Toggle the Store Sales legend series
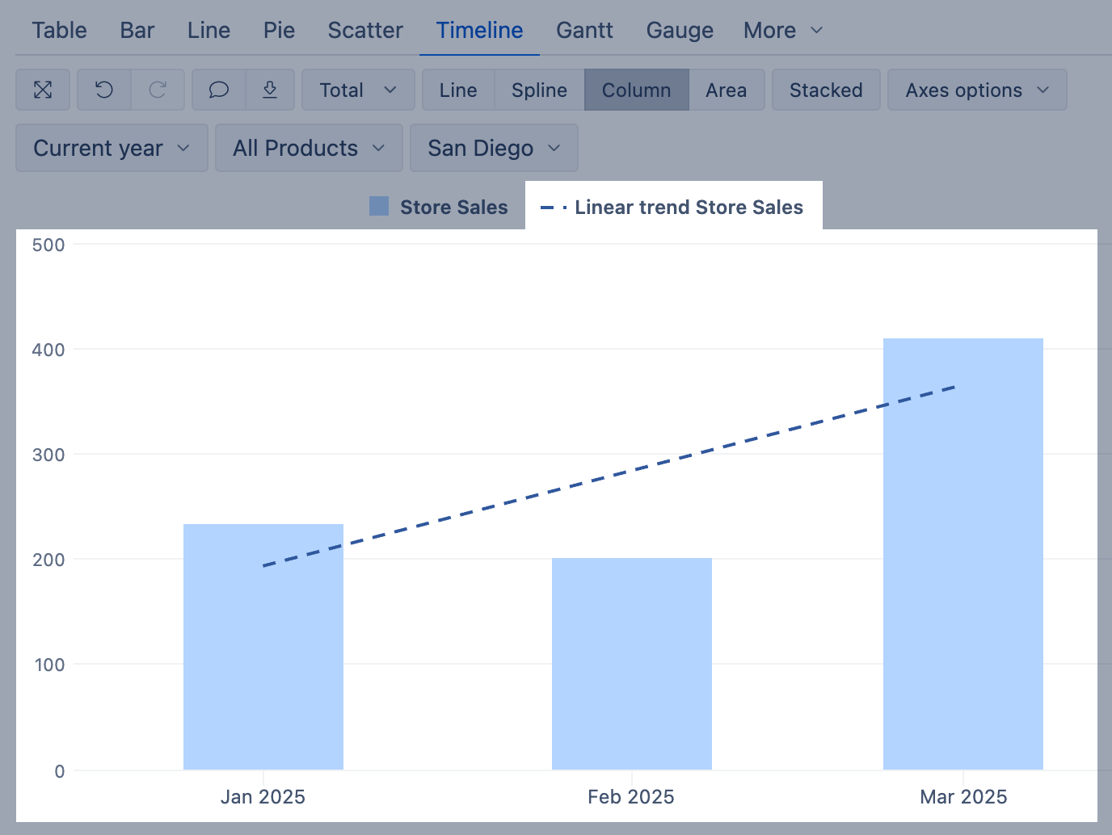The width and height of the screenshot is (1112, 835). pos(439,207)
